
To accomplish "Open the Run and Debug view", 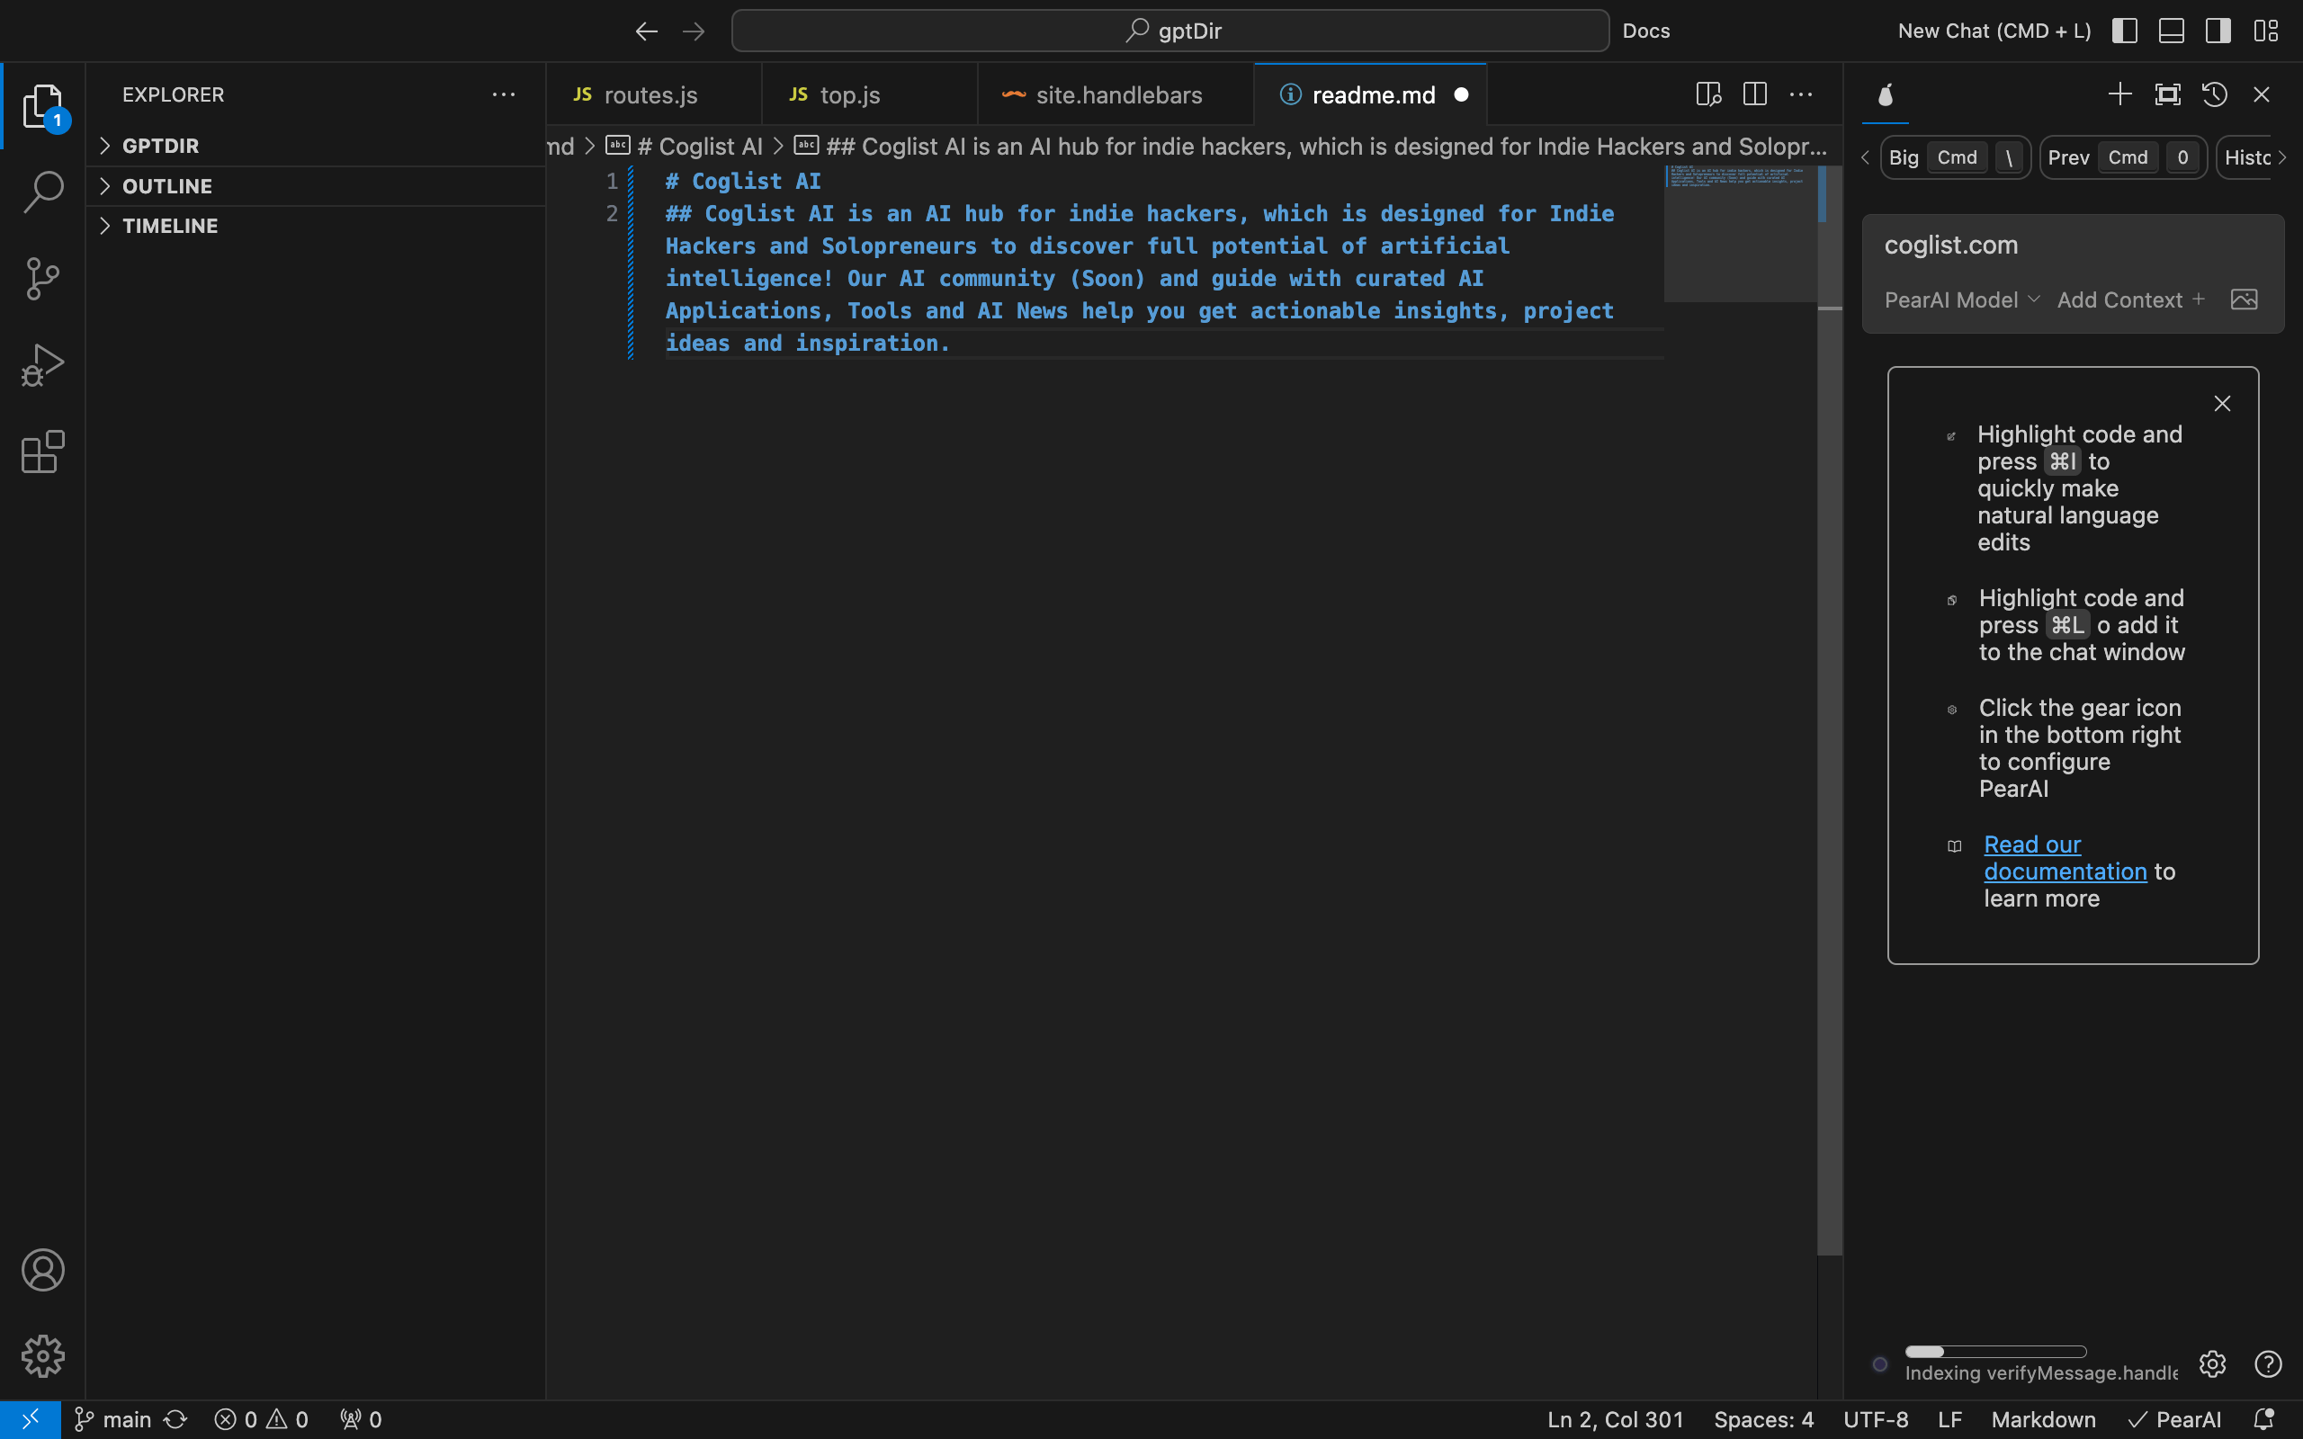I will tap(43, 364).
